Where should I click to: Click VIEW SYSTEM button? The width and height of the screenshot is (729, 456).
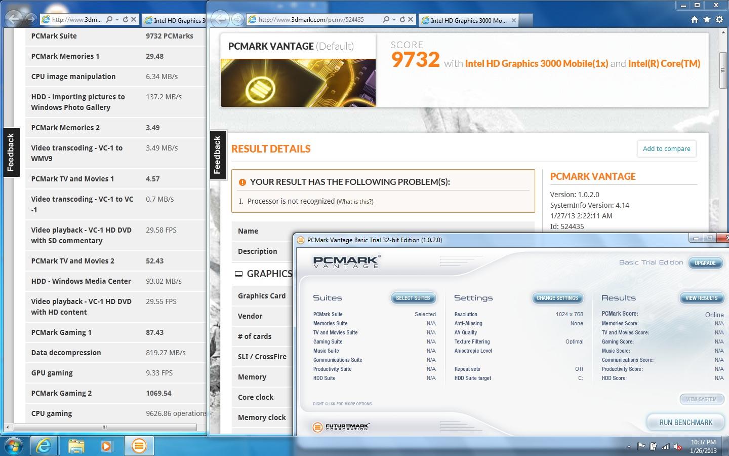tap(701, 399)
